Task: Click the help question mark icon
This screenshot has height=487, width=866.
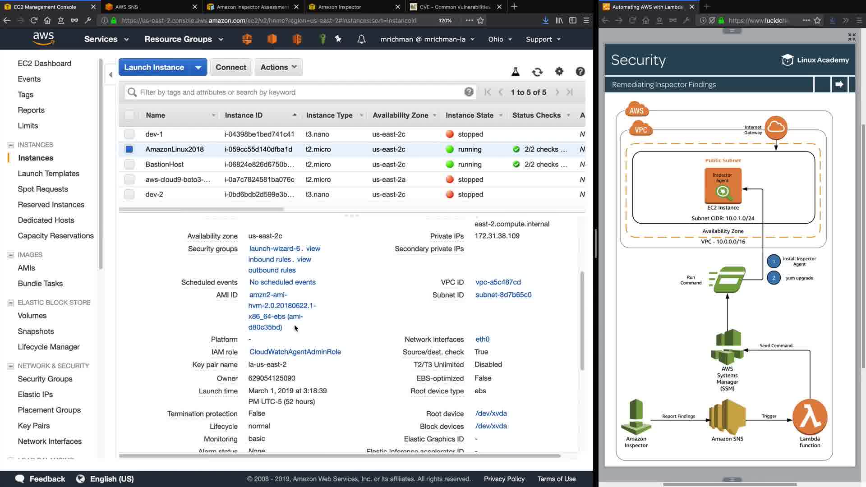Action: coord(580,71)
